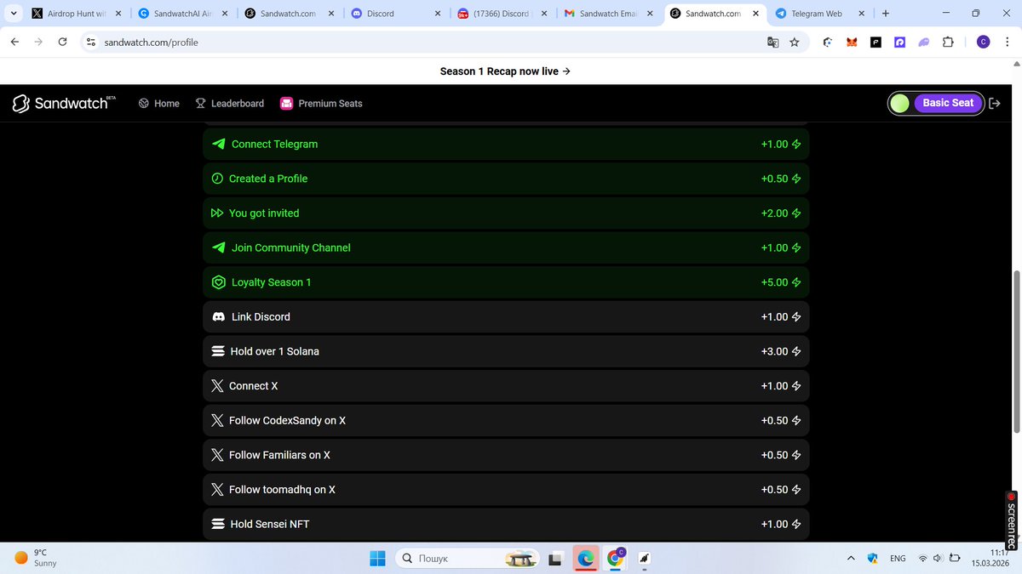Image resolution: width=1022 pixels, height=574 pixels.
Task: Click the You got invited +2.00 reward
Action: [781, 213]
